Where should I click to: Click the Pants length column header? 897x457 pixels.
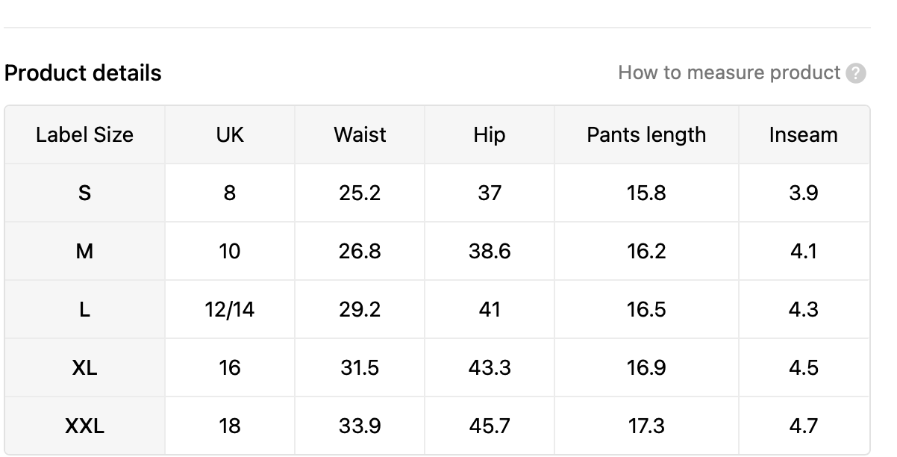(x=646, y=134)
